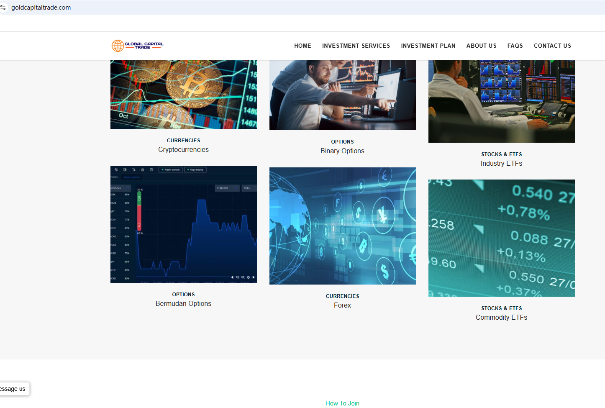Click the CURRENCIES label above Cryptocurrencies
Viewport: 605px width, 408px height.
183,141
